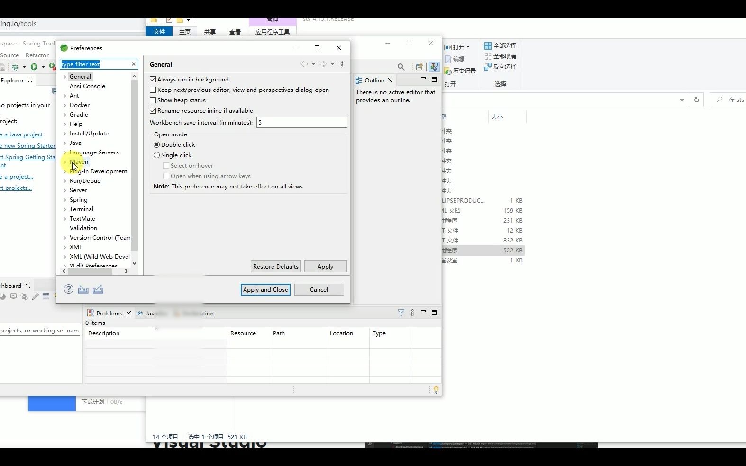
Task: Expand the General preferences tree node
Action: [65, 76]
